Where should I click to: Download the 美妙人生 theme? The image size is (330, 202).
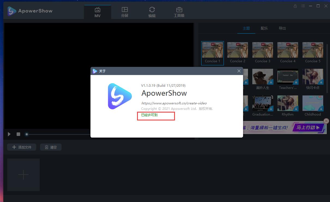click(271, 82)
